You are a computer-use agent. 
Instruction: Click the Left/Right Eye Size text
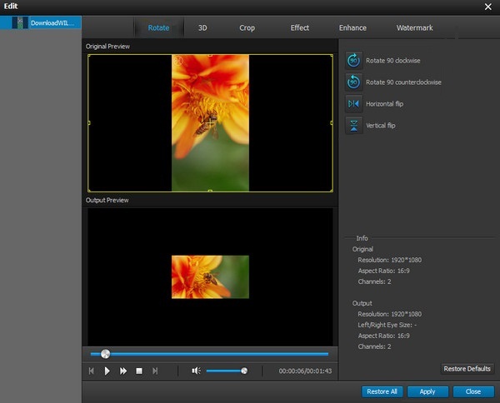pos(387,325)
